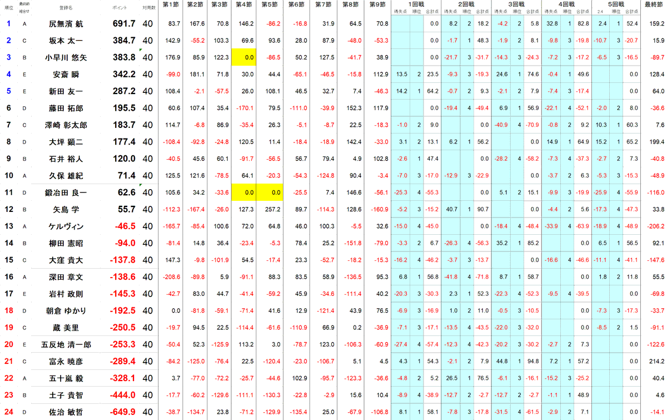
Task: Select the 3回戦 group header
Action: point(517,4)
